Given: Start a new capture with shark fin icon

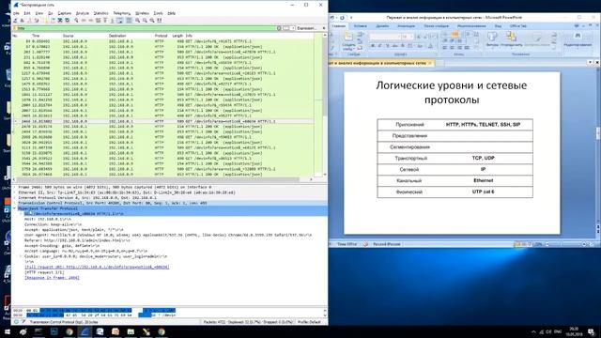Looking at the screenshot, I should 15,21.
